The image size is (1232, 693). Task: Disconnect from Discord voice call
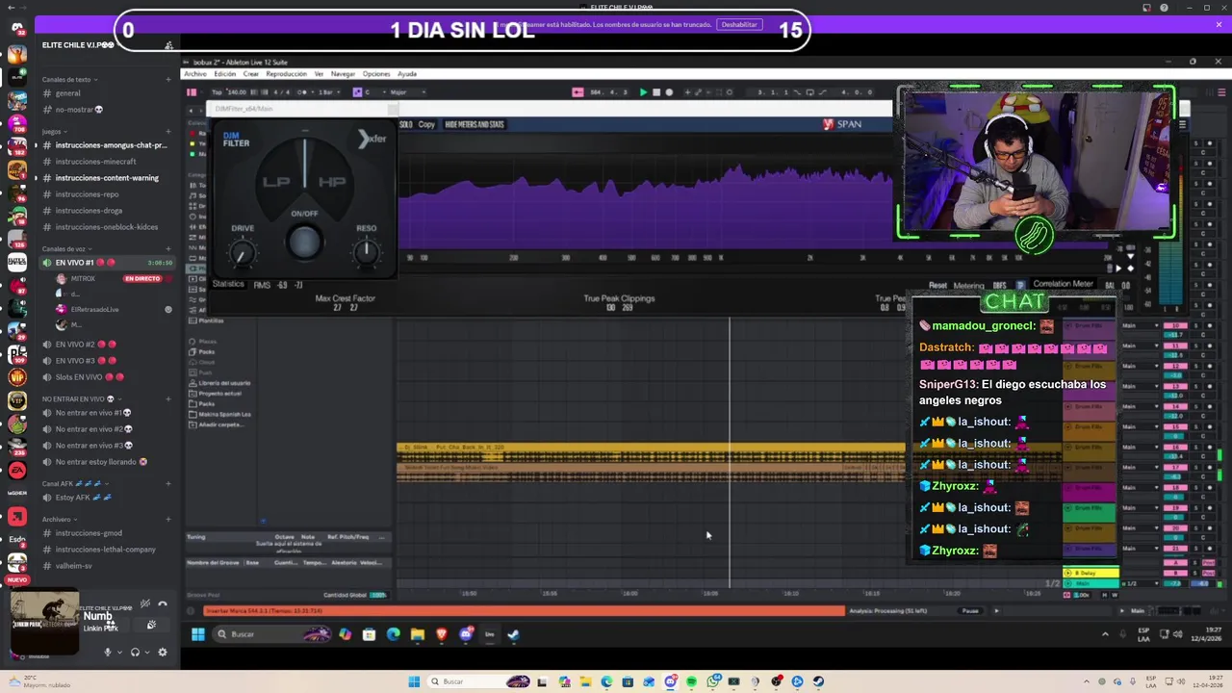point(162,604)
